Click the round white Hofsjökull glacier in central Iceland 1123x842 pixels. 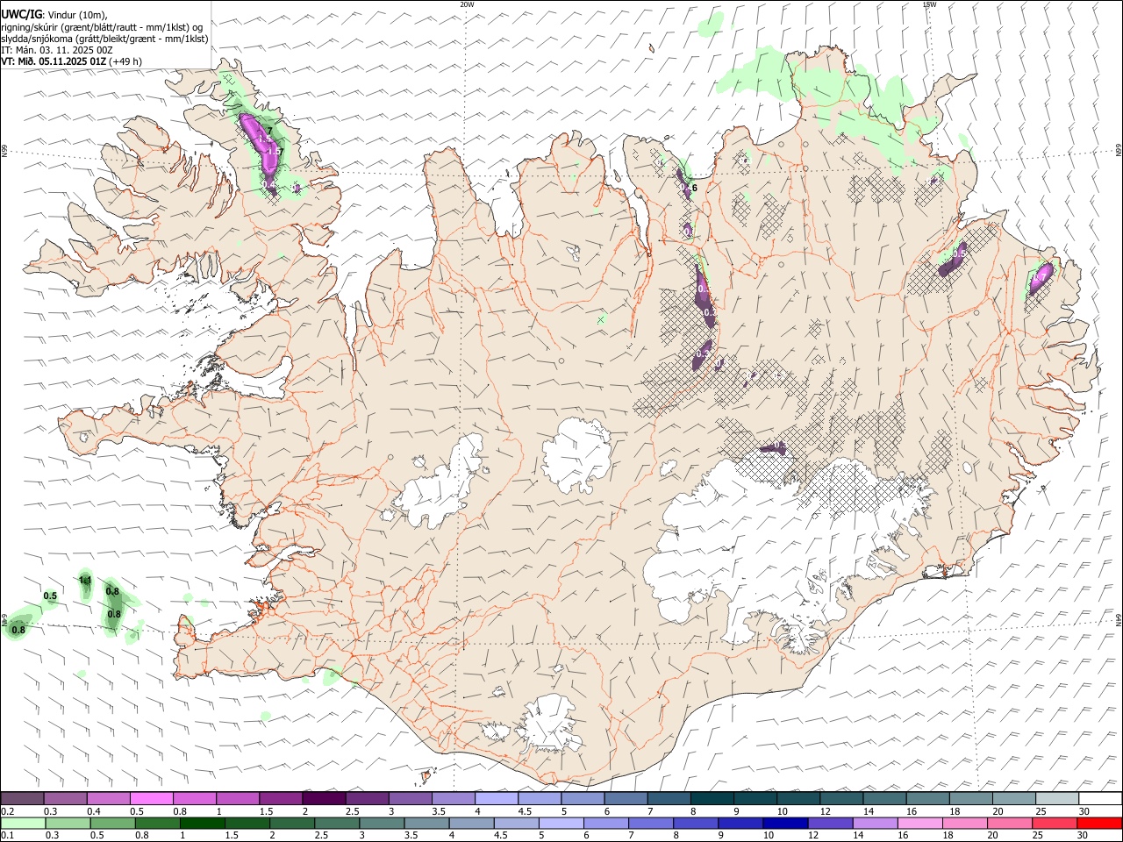tap(576, 454)
